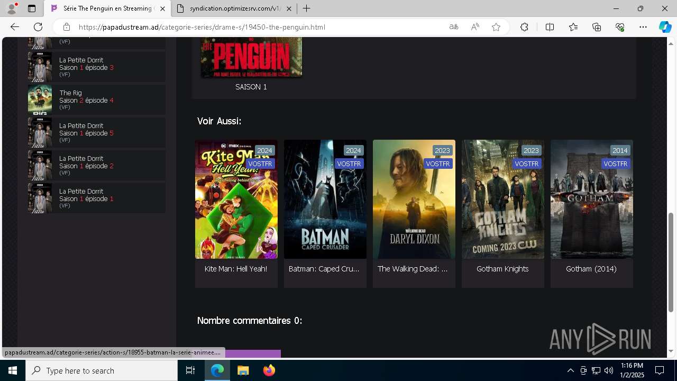Refresh the current page
This screenshot has width=677, height=381.
tap(38, 27)
